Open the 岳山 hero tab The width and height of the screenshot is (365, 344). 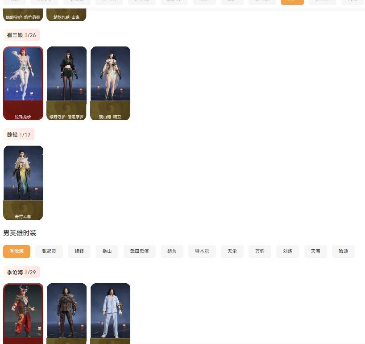click(x=107, y=252)
